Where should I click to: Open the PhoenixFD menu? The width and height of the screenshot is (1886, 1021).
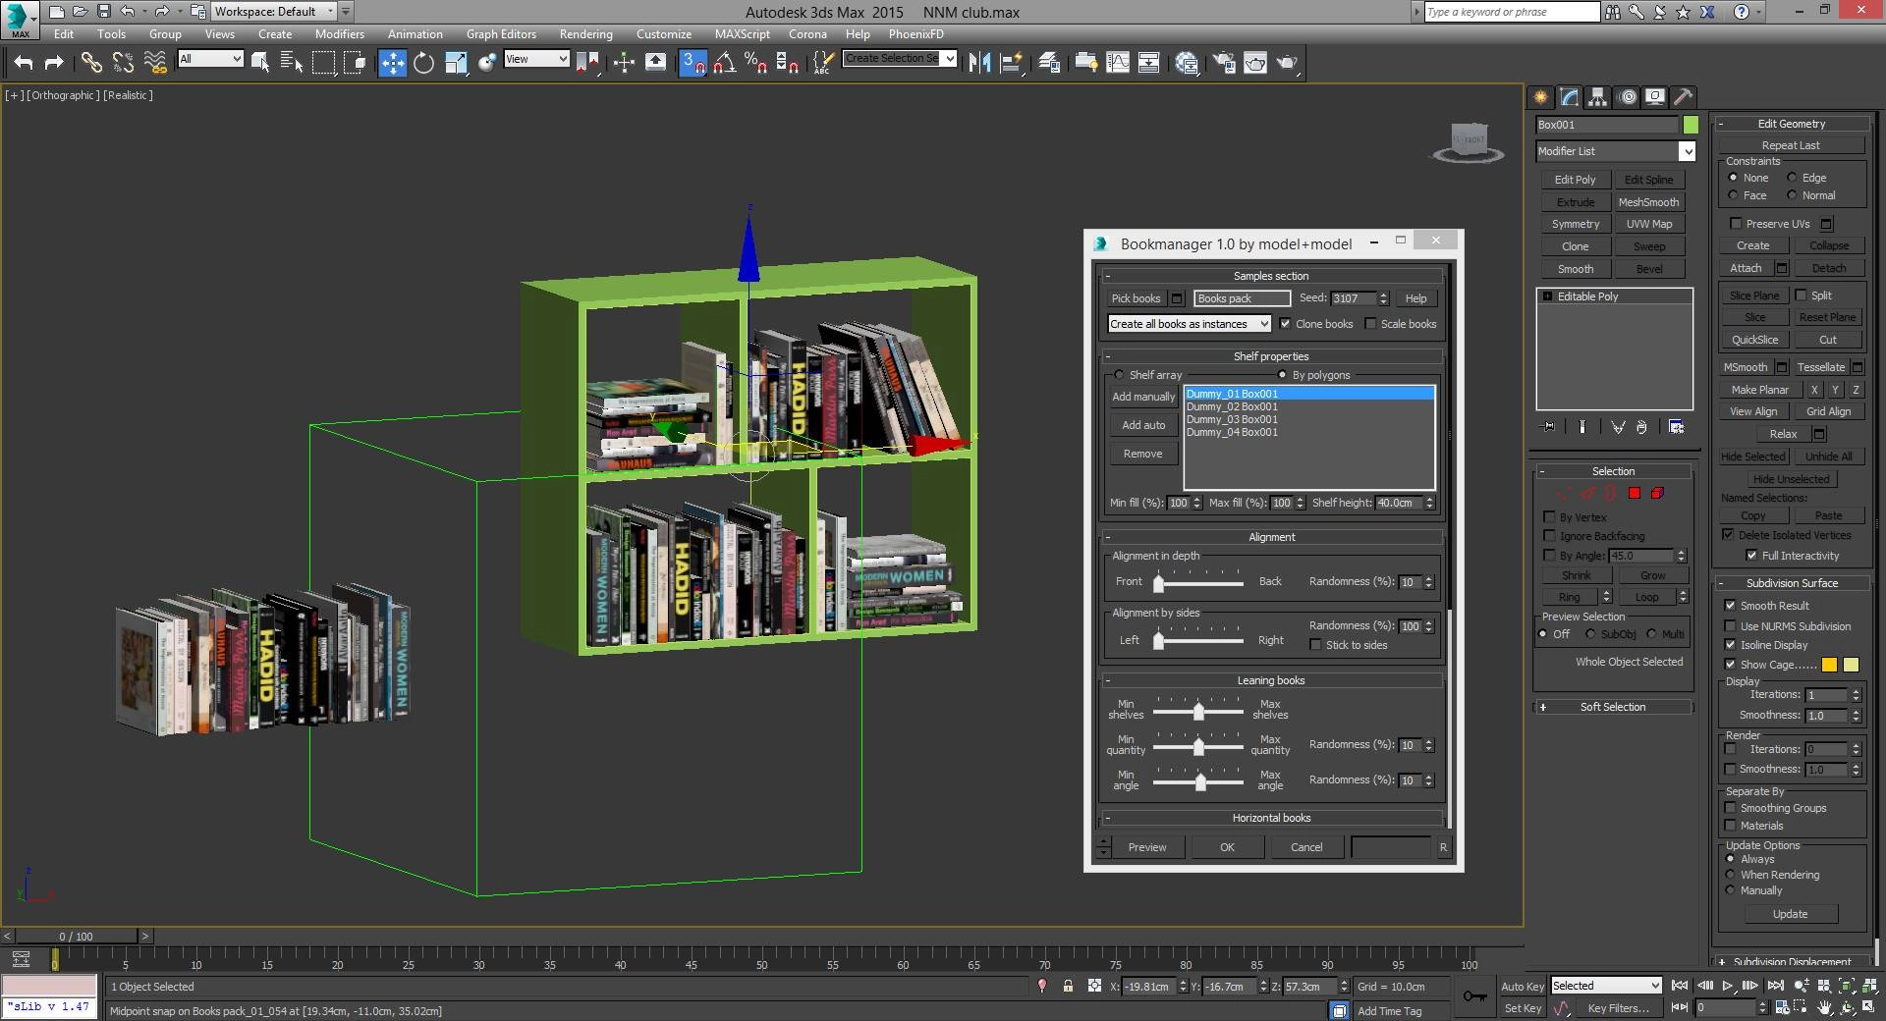click(915, 34)
